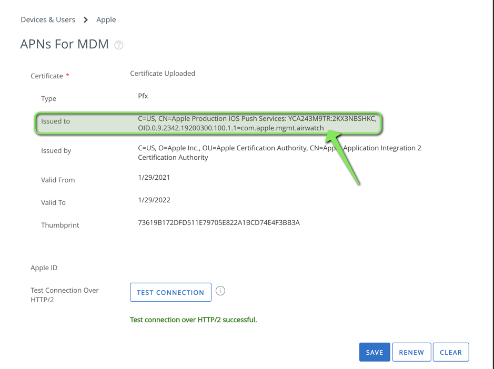
Task: Click the RENEW button
Action: point(411,352)
